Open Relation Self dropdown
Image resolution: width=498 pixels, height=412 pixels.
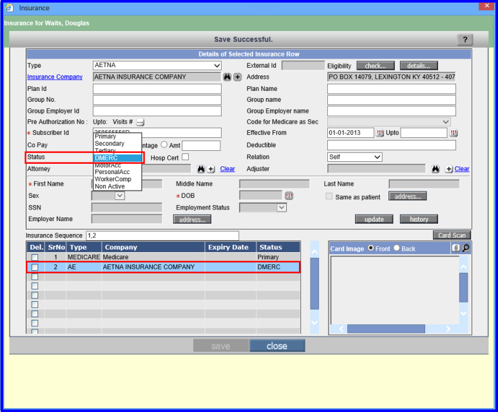(354, 157)
